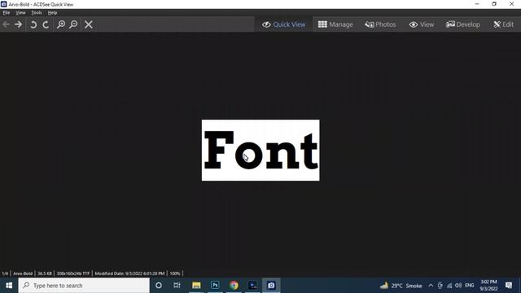Open the network icon in system tray

(449, 286)
